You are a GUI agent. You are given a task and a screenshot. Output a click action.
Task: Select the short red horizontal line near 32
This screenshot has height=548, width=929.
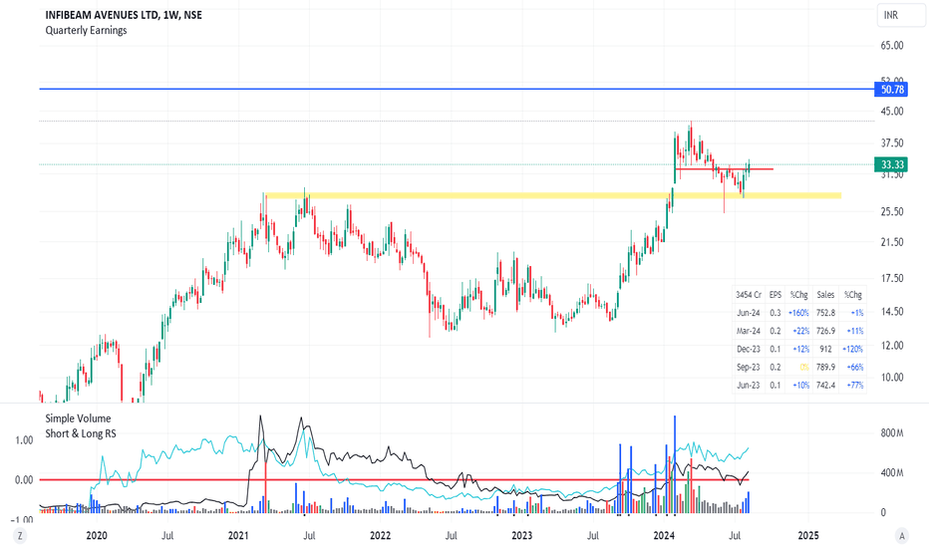coord(724,169)
